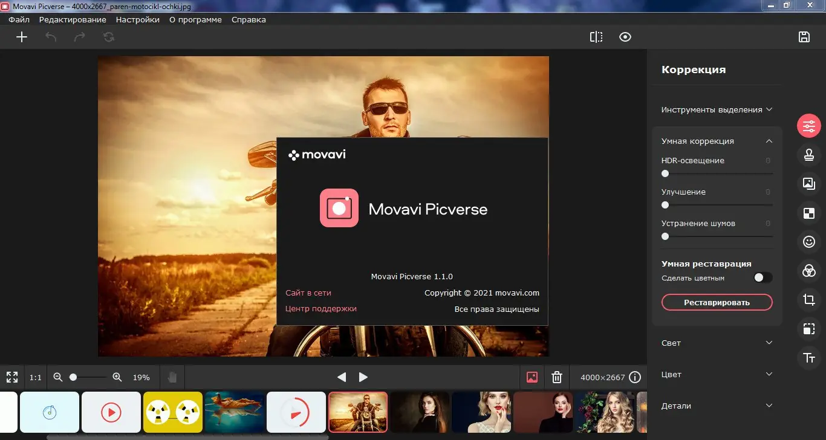Click the zoom level slider handle
826x440 pixels.
coord(73,377)
